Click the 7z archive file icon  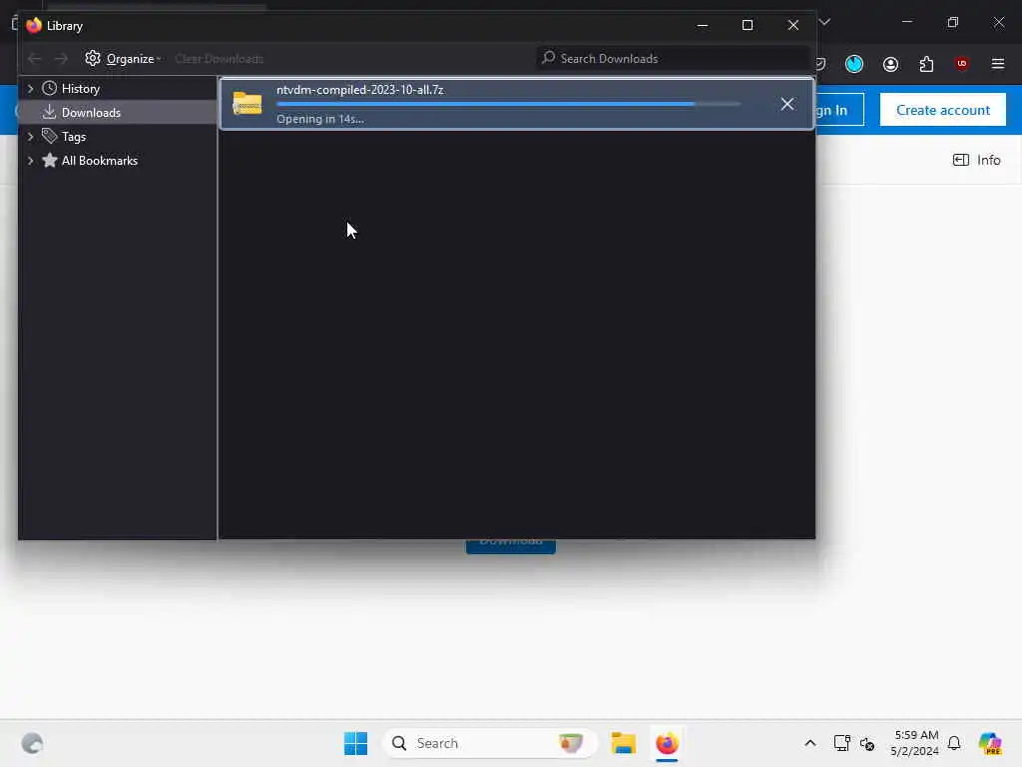click(248, 103)
